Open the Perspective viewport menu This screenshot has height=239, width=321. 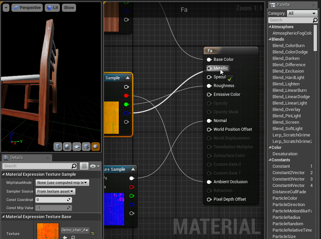[27, 8]
